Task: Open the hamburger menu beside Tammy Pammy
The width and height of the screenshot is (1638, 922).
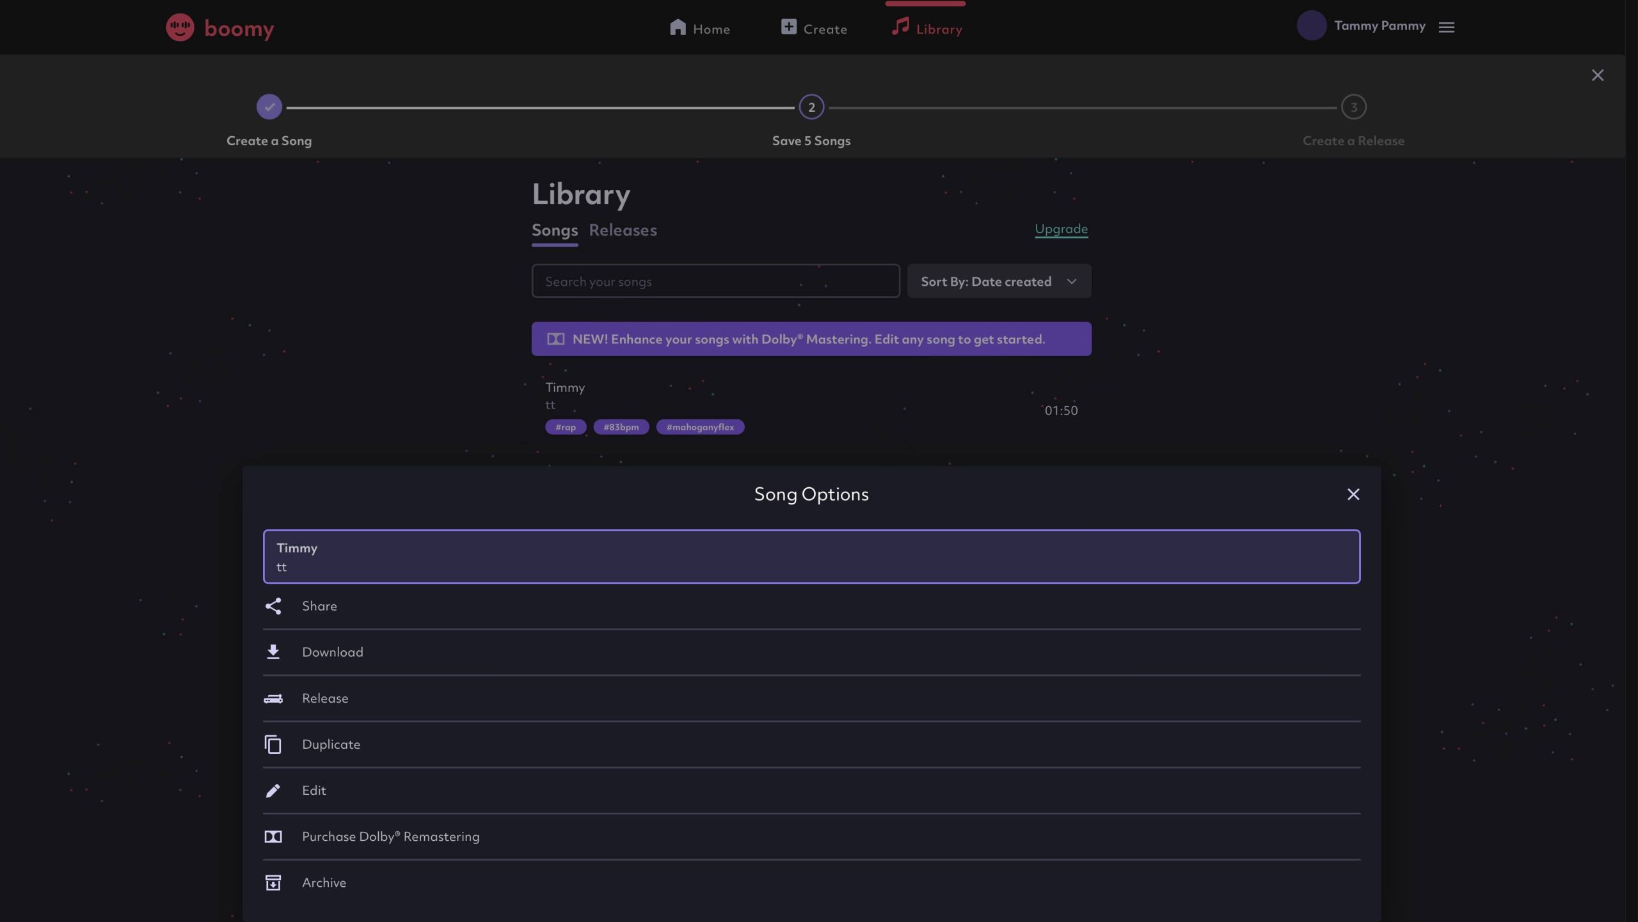Action: [x=1447, y=27]
